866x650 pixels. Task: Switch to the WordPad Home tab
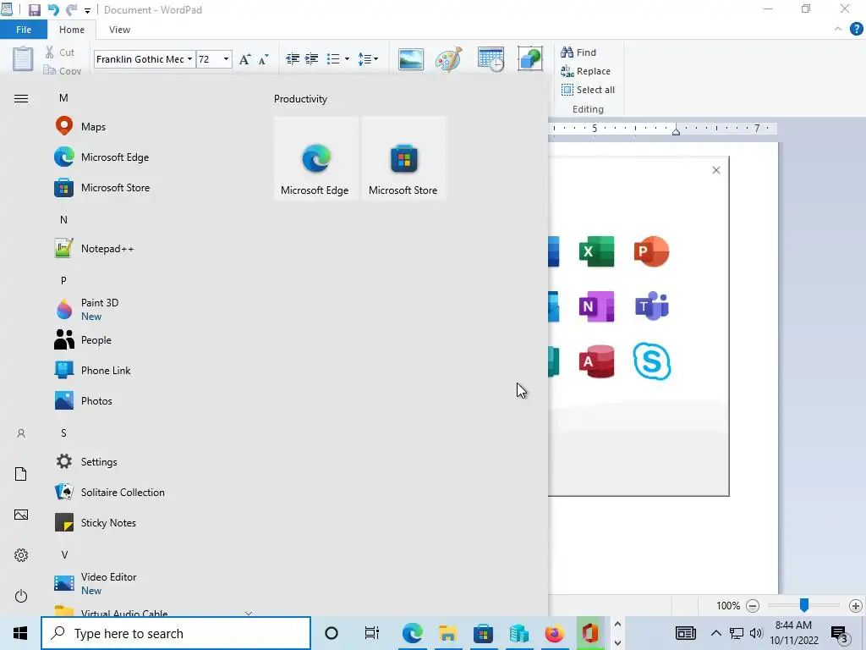click(72, 30)
